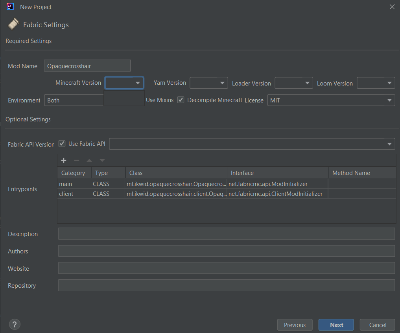
Task: Cancel the new project wizard
Action: (x=377, y=324)
